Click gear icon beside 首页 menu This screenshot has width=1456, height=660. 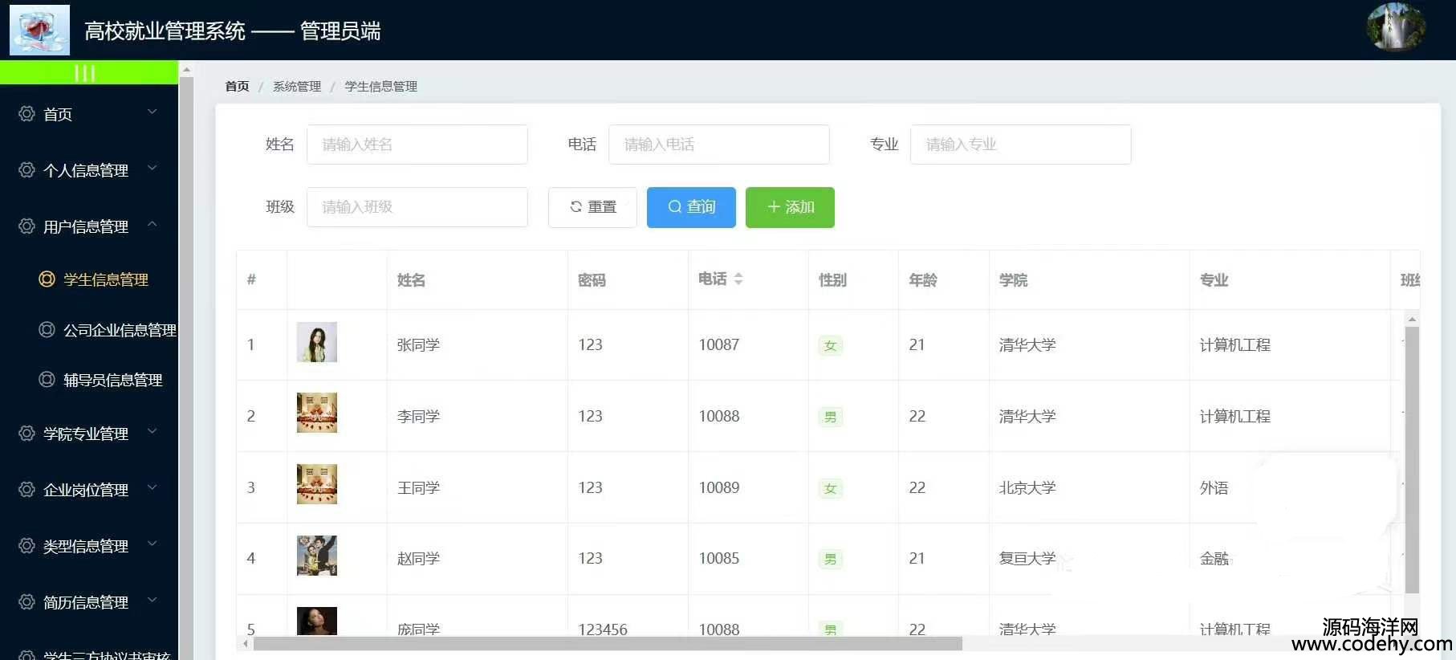(26, 114)
